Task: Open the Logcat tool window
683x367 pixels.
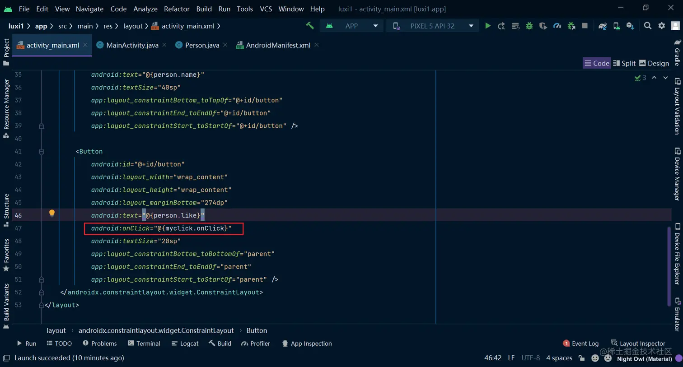Action: pos(185,344)
